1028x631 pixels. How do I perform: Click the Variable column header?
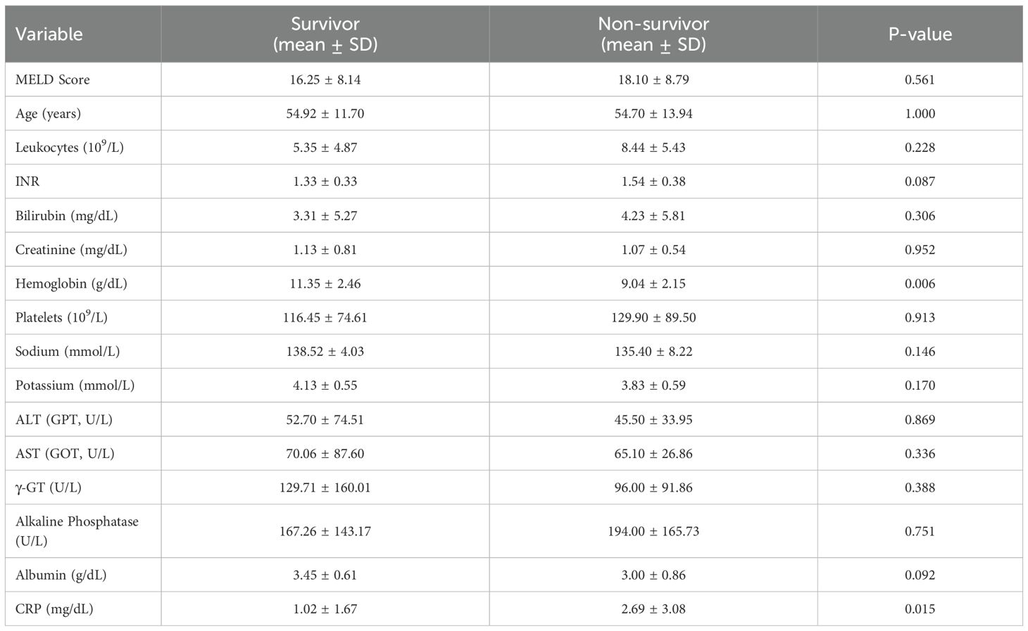(49, 34)
